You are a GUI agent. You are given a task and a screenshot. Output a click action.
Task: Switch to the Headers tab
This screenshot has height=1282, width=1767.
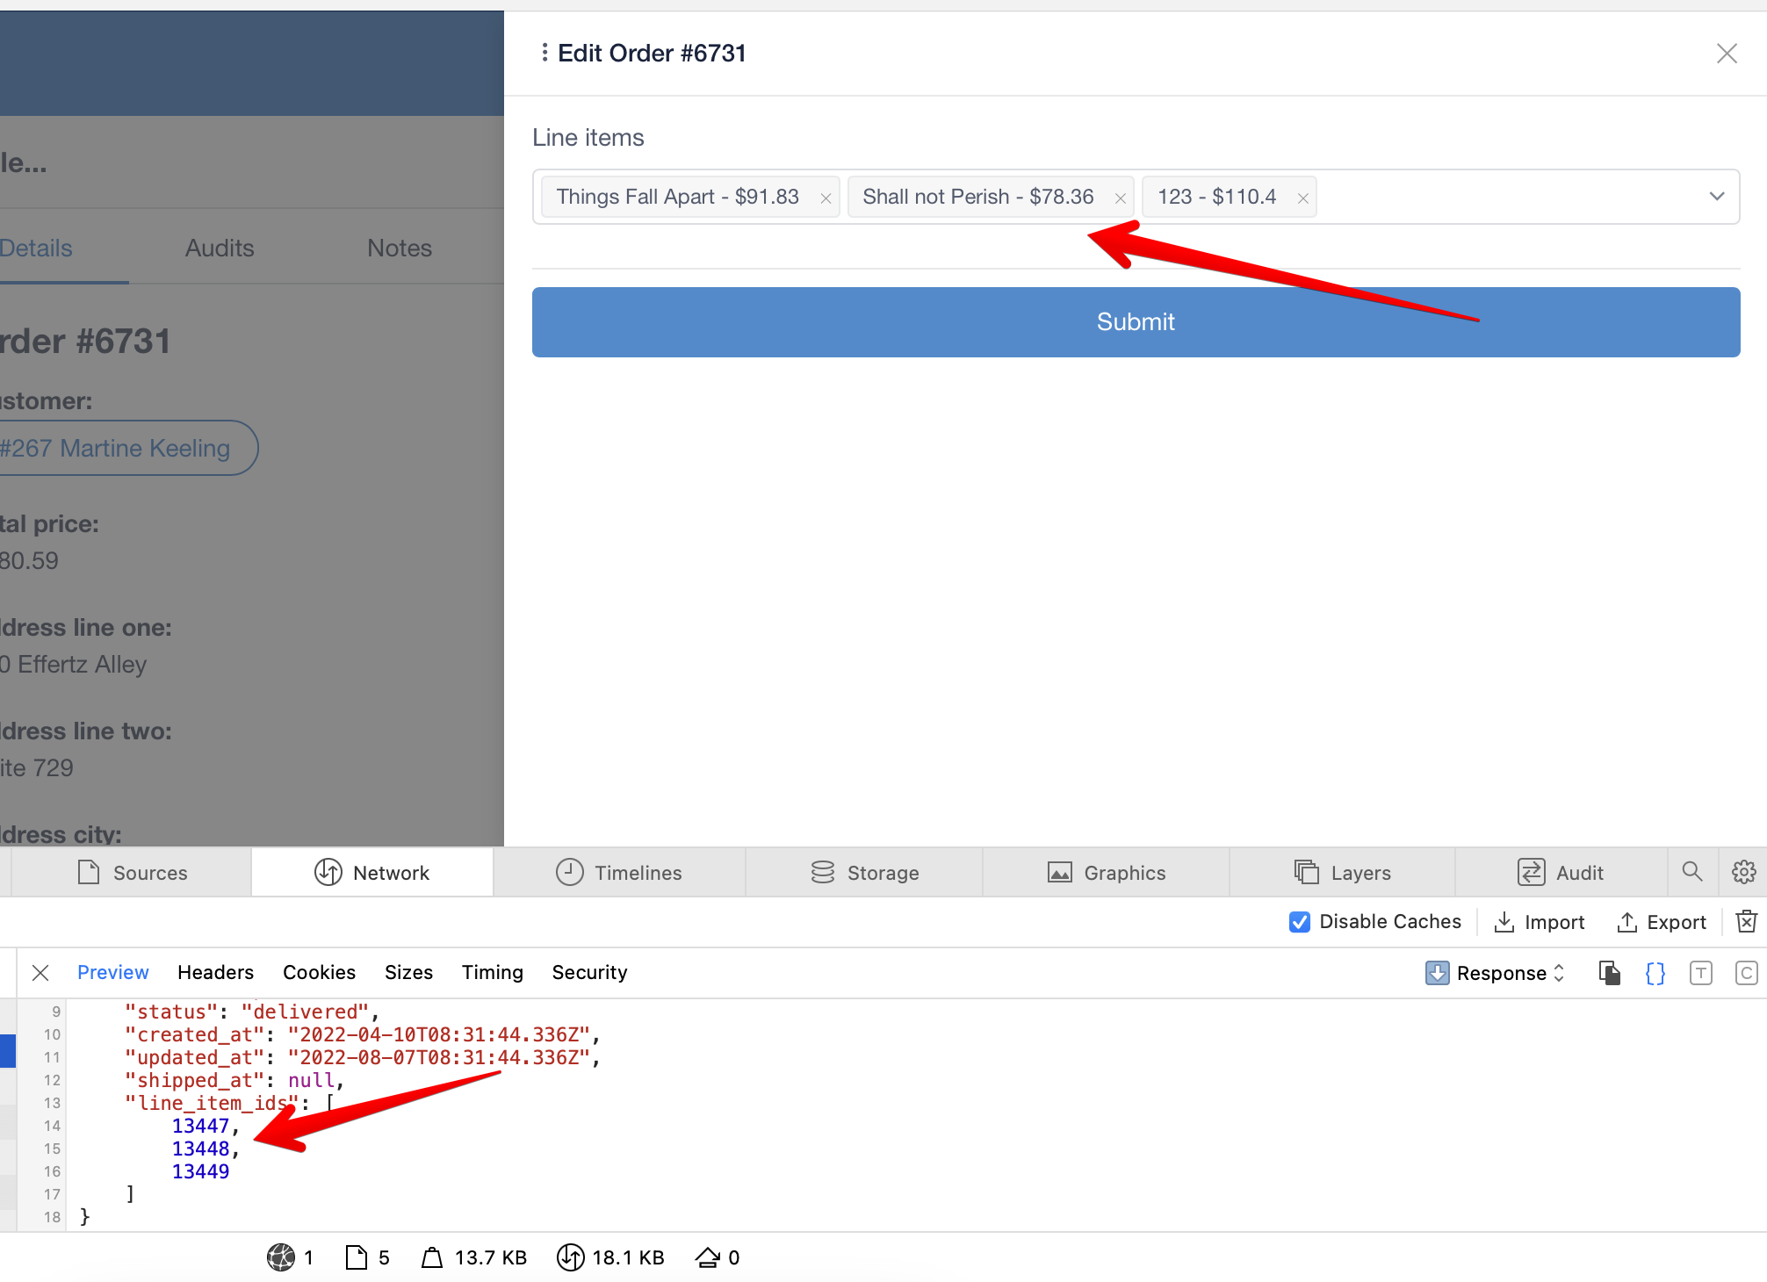(x=215, y=972)
